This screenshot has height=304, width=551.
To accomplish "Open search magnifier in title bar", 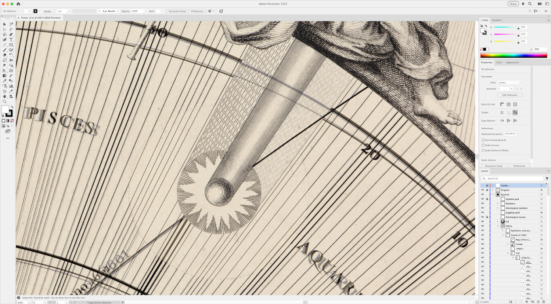I will point(530,4).
